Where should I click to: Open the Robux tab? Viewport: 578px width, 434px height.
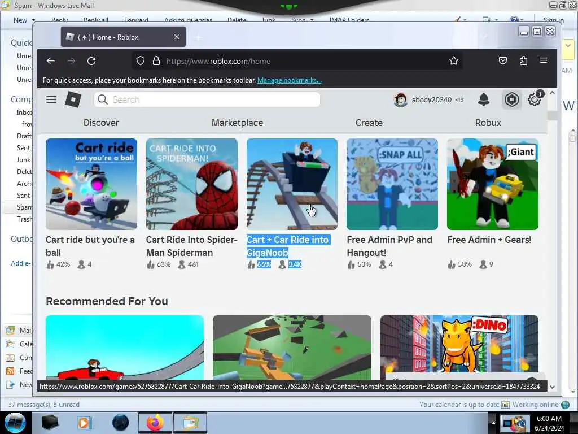488,123
